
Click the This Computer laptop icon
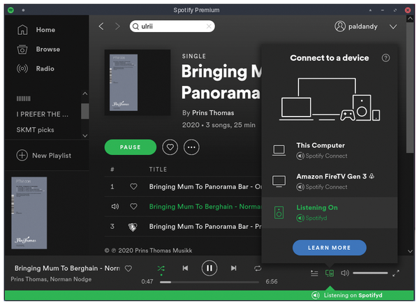pyautogui.click(x=279, y=150)
